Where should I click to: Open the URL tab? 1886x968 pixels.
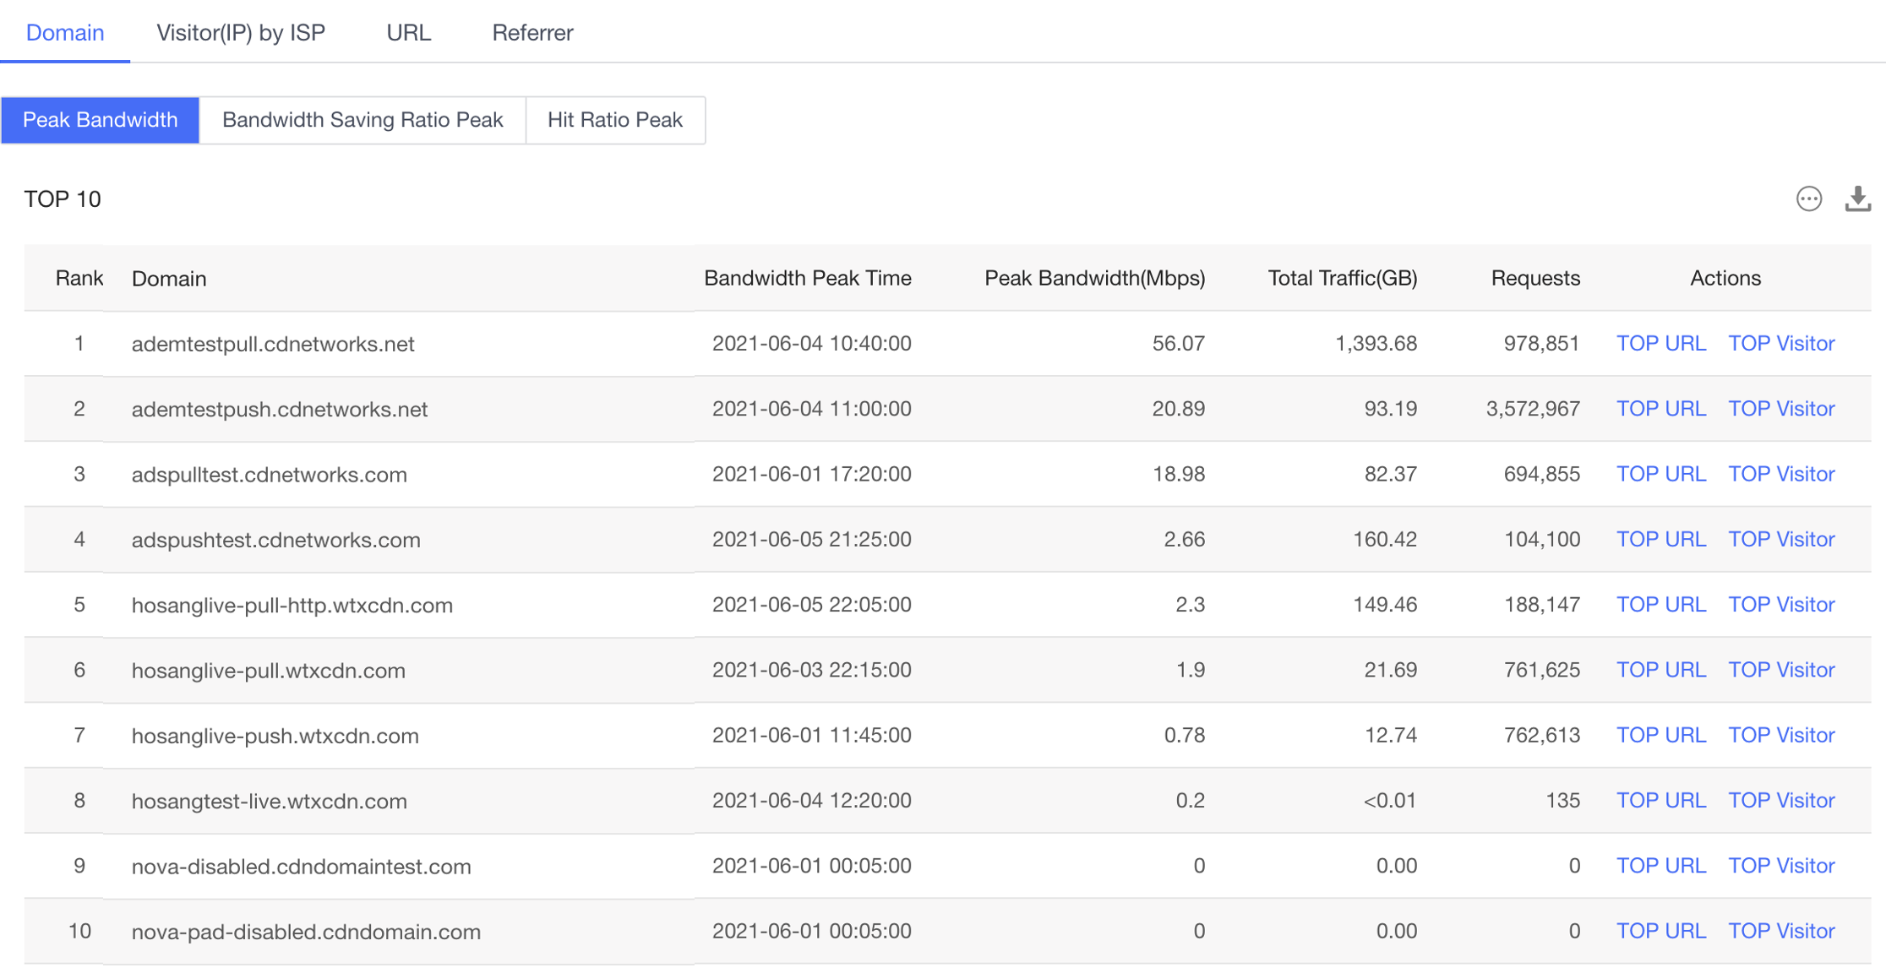(407, 31)
